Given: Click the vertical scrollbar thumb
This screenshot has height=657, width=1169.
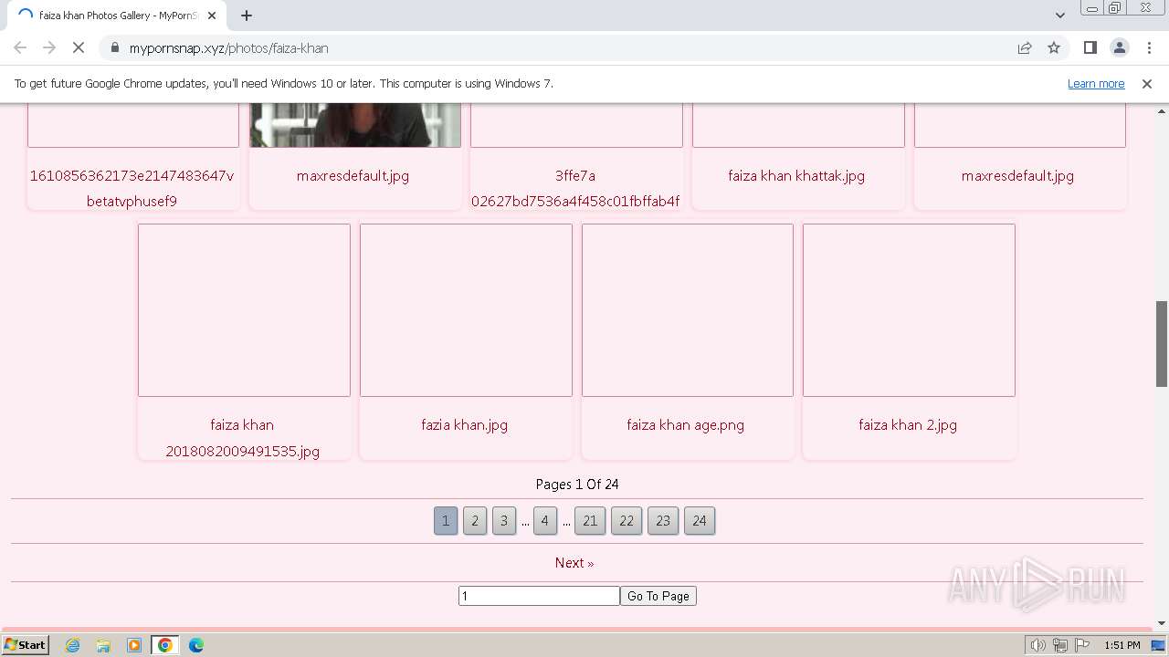Looking at the screenshot, I should (x=1162, y=344).
